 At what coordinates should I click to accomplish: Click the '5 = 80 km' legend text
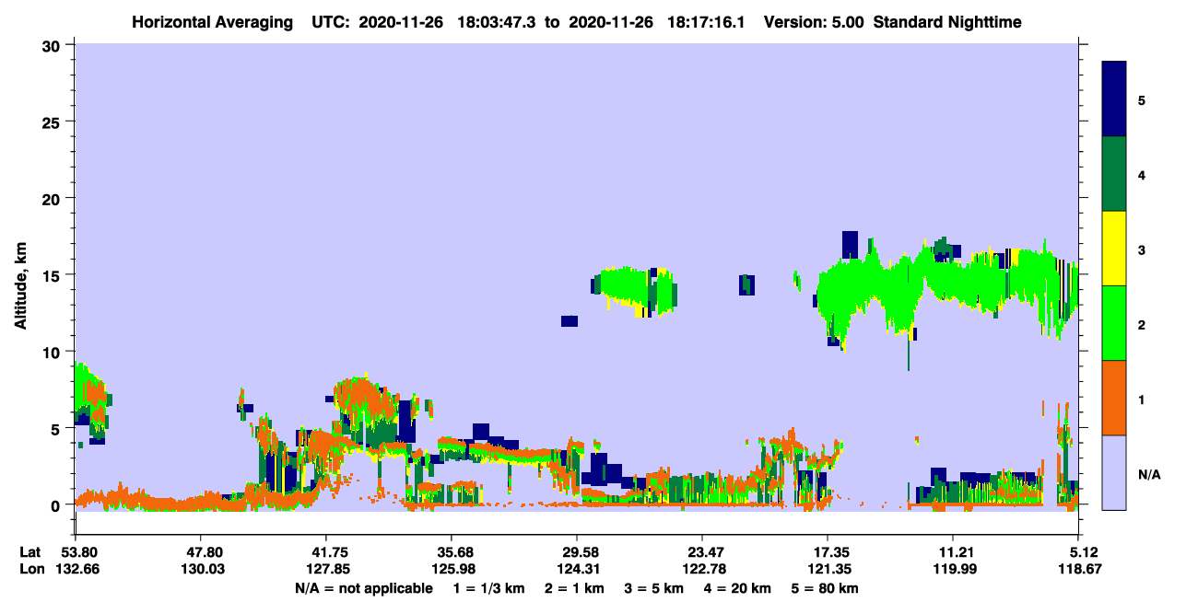[x=825, y=588]
